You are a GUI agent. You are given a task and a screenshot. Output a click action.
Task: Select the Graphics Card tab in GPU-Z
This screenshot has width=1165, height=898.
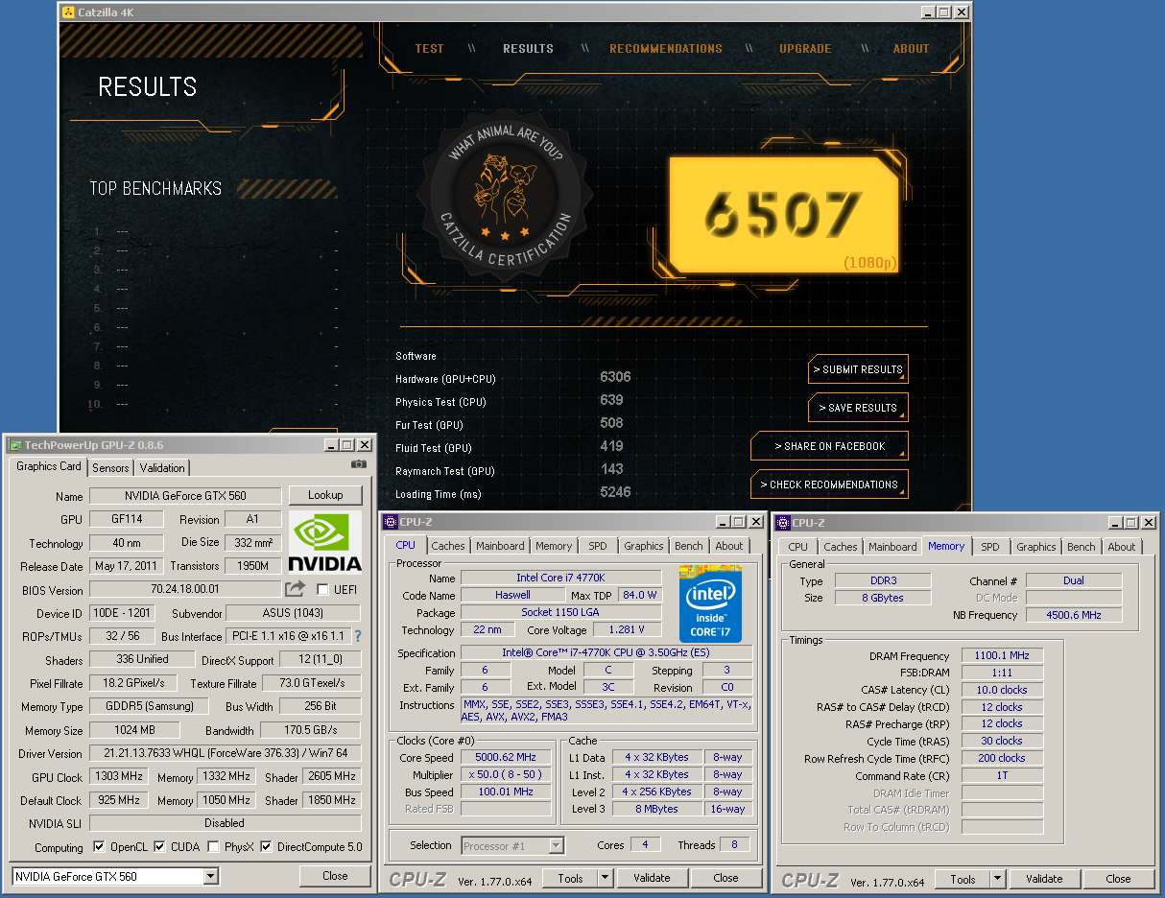(x=49, y=466)
